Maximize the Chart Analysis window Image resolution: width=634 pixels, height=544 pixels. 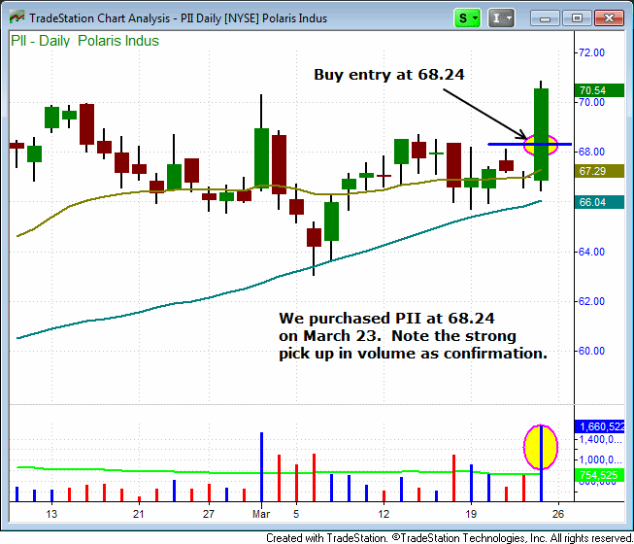point(578,17)
